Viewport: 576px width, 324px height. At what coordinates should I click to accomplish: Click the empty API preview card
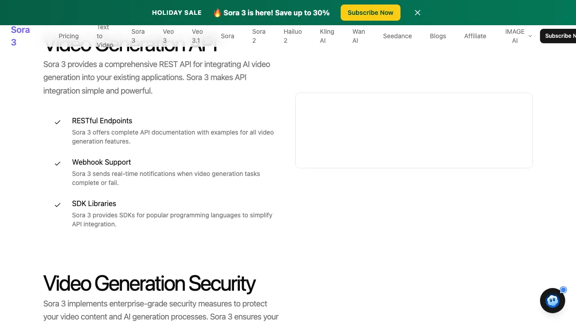click(x=414, y=130)
